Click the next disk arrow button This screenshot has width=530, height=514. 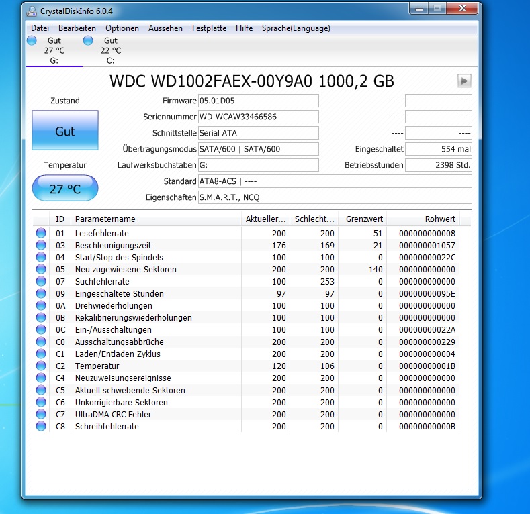coord(464,81)
